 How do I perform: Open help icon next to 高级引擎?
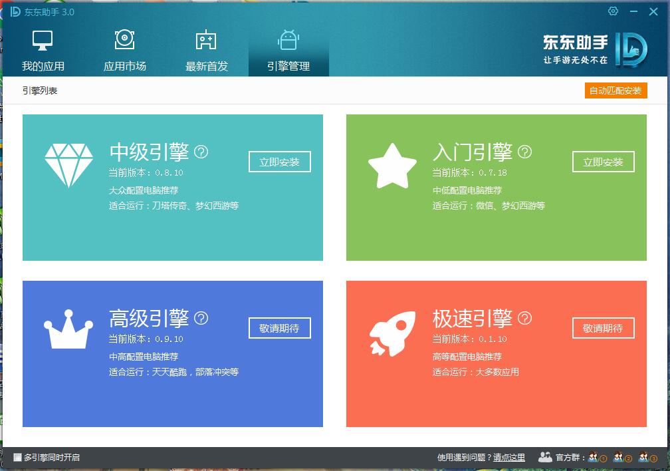[x=201, y=318]
